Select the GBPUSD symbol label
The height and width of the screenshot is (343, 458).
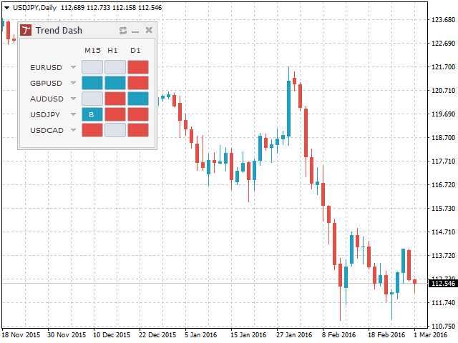pos(46,83)
